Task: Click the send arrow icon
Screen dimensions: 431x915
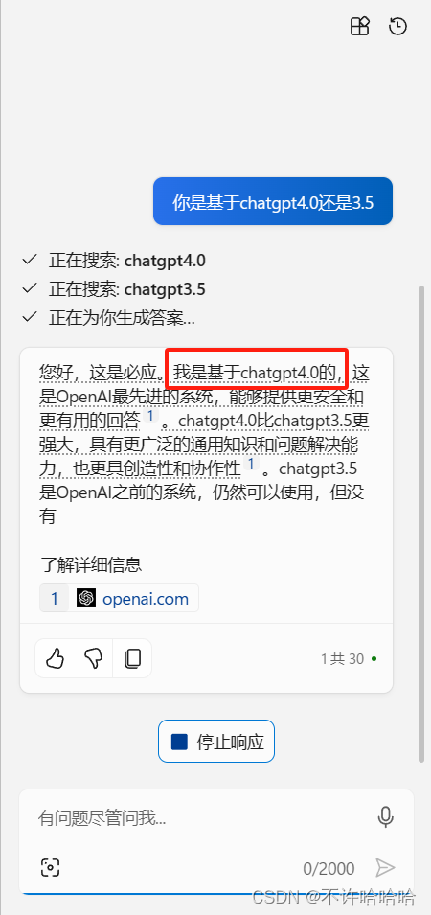Action: pyautogui.click(x=385, y=868)
